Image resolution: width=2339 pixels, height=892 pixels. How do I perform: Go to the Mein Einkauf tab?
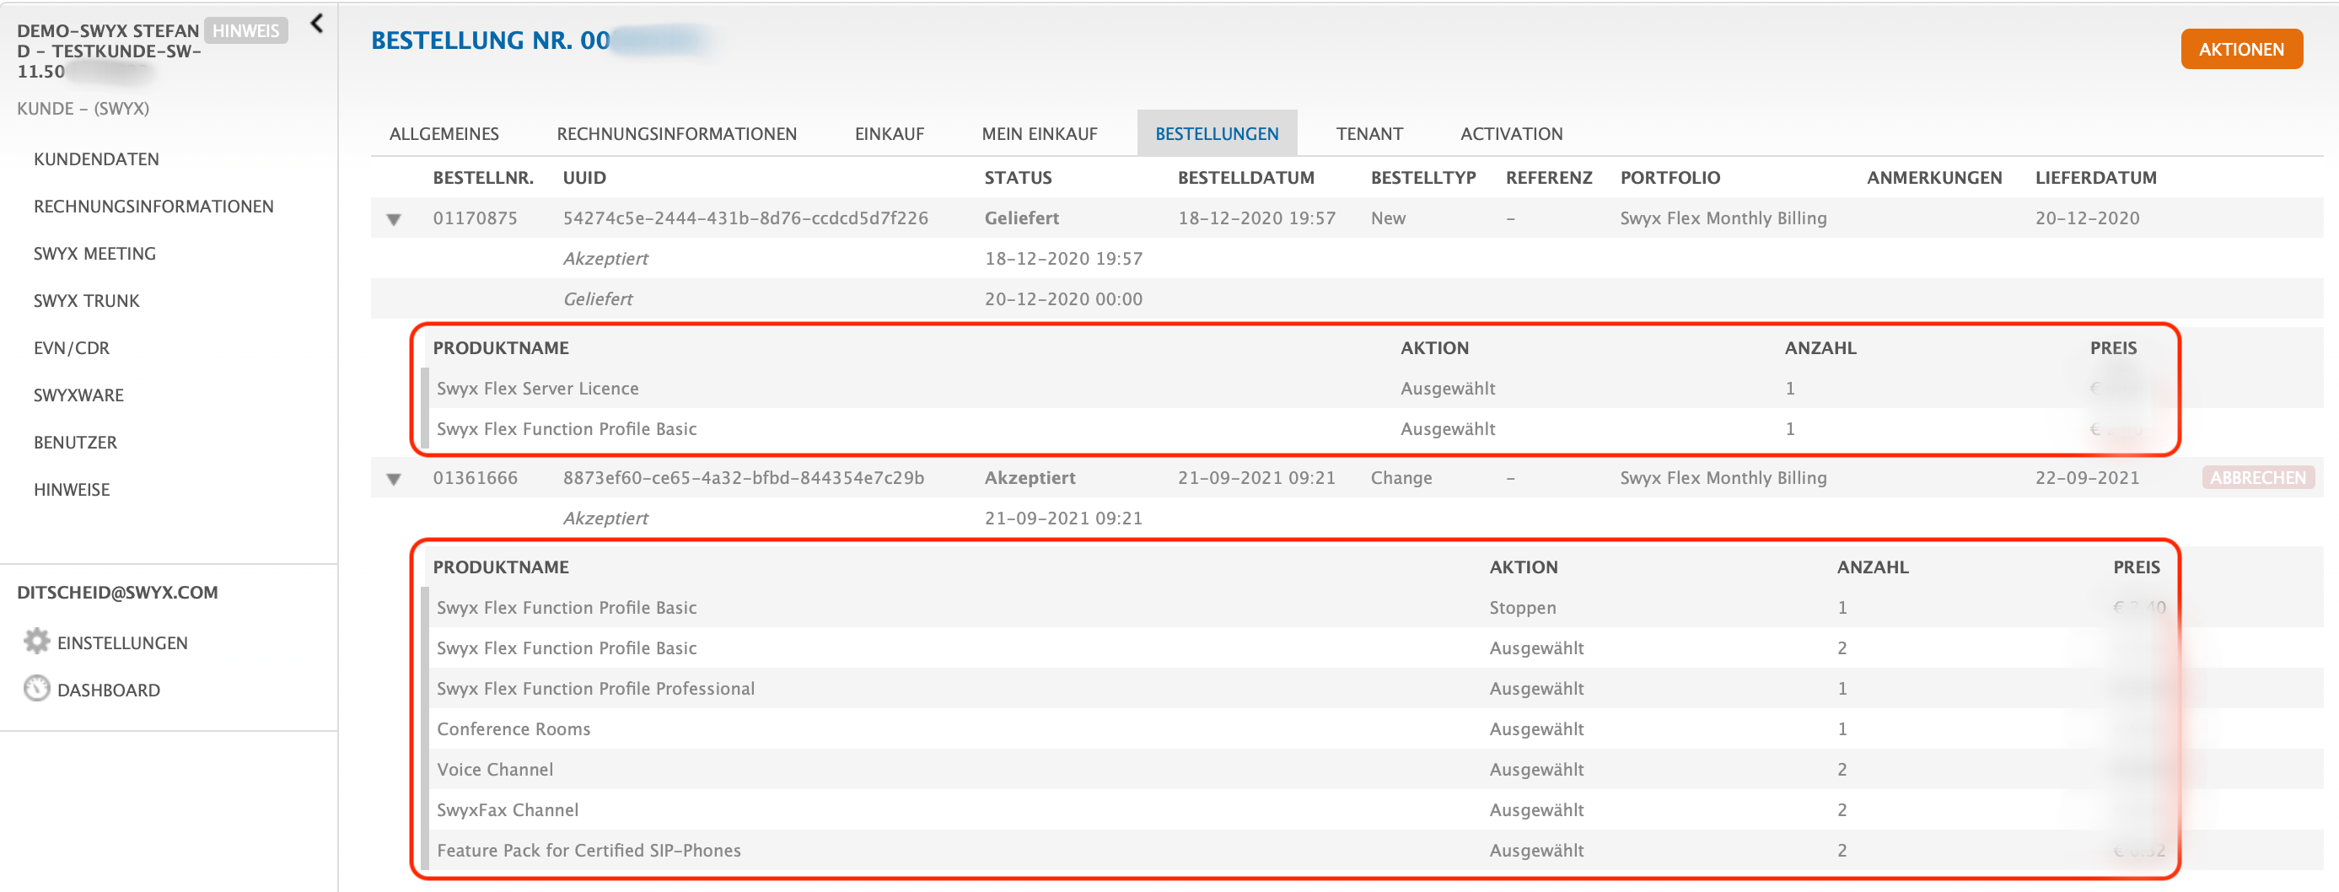coord(1039,133)
